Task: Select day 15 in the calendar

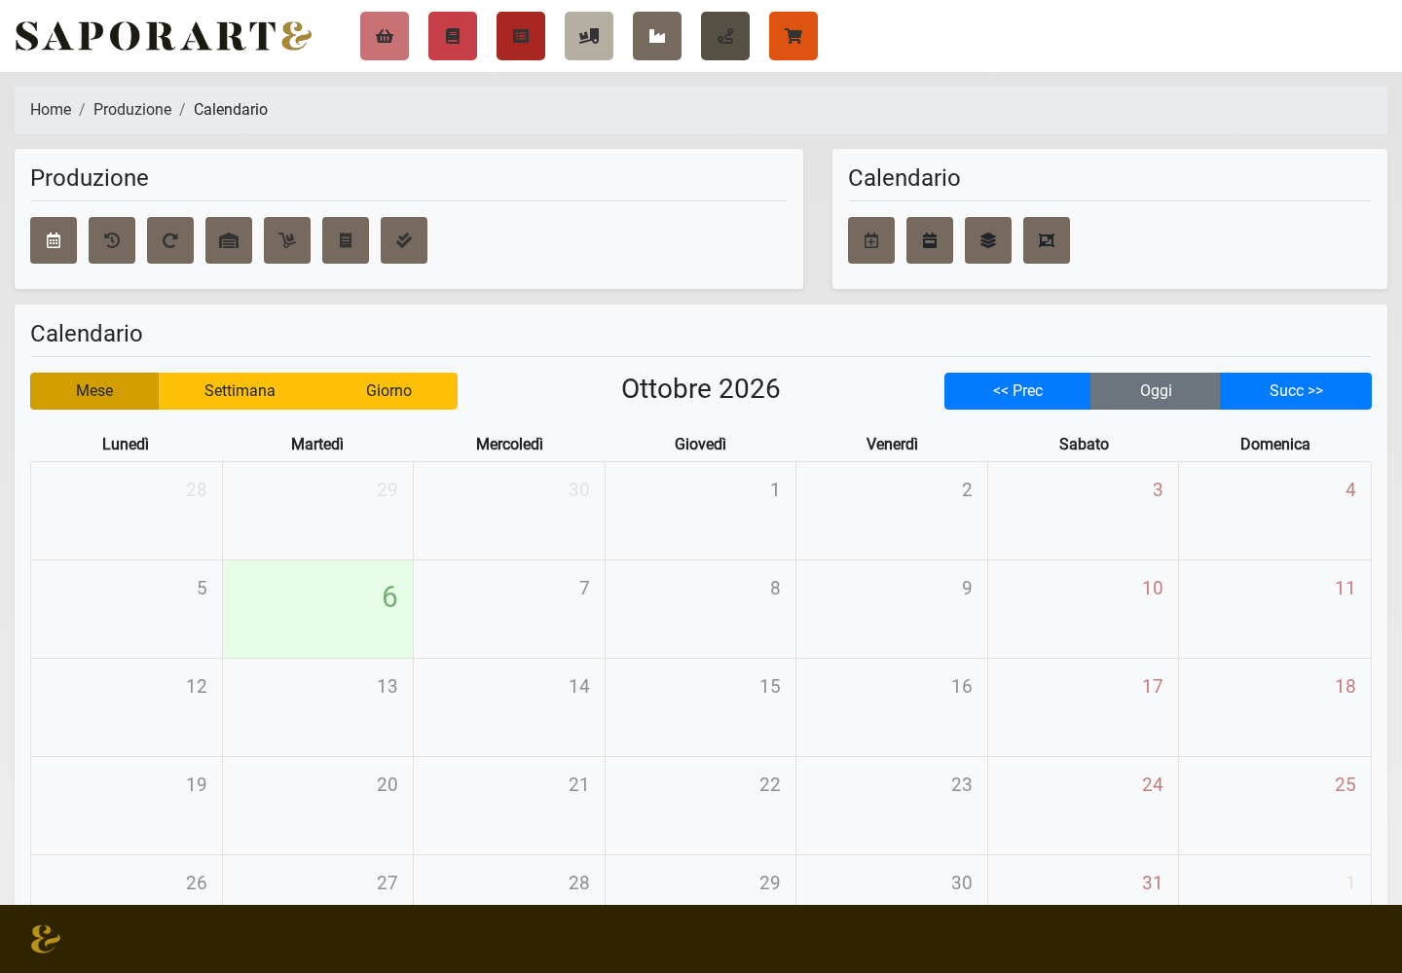Action: (x=700, y=707)
